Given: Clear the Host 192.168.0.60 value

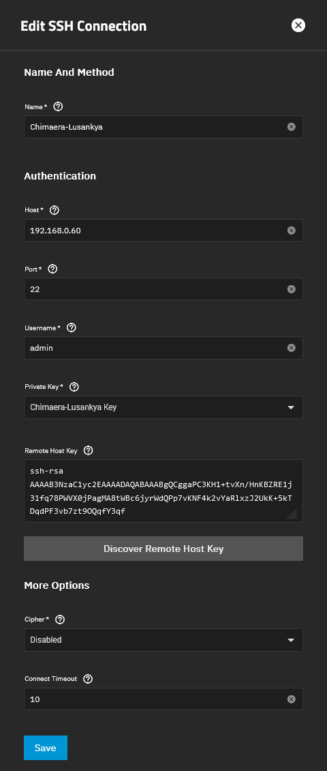Looking at the screenshot, I should click(x=291, y=230).
